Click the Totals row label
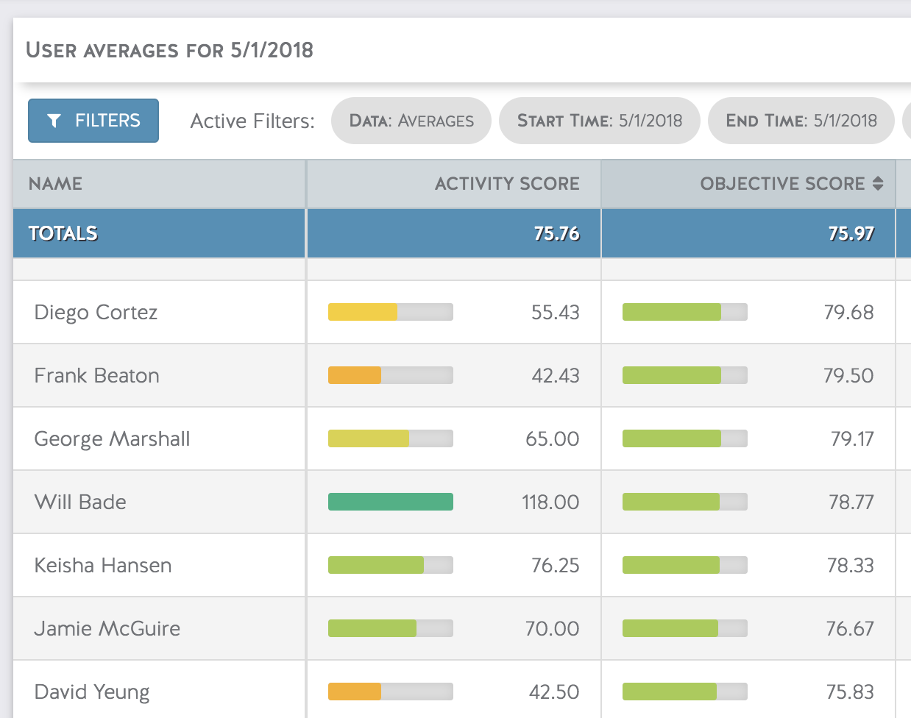 (63, 233)
